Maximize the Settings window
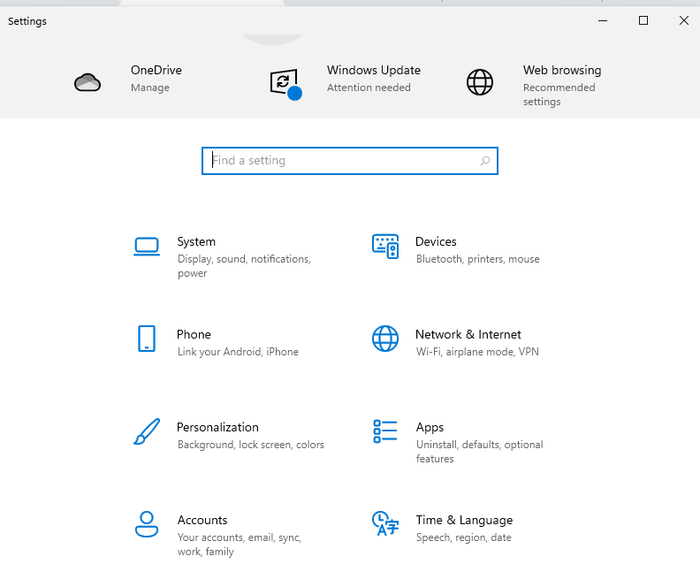 tap(643, 20)
